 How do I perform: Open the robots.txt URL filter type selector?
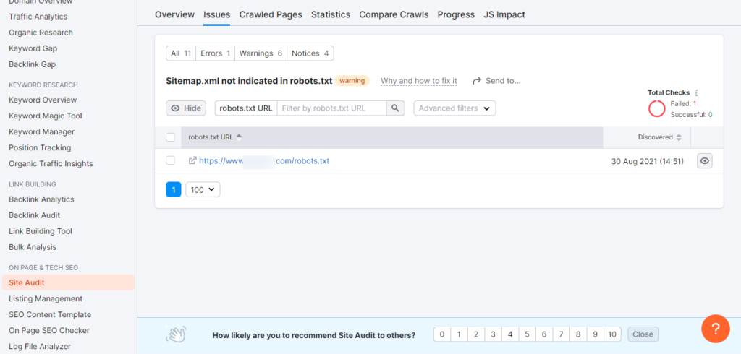coord(246,108)
